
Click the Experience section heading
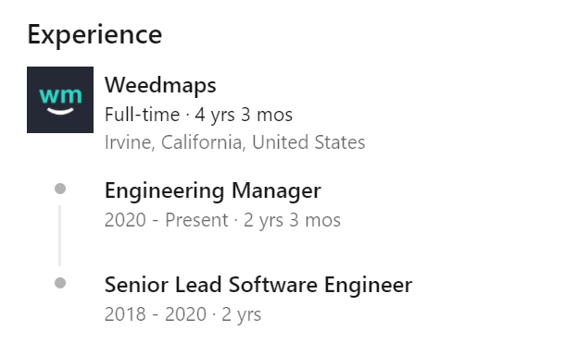pyautogui.click(x=94, y=34)
